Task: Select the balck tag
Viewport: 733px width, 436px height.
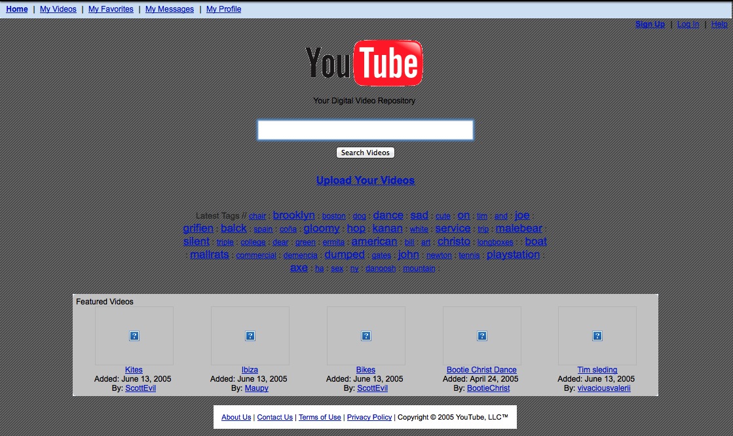Action: click(x=233, y=228)
